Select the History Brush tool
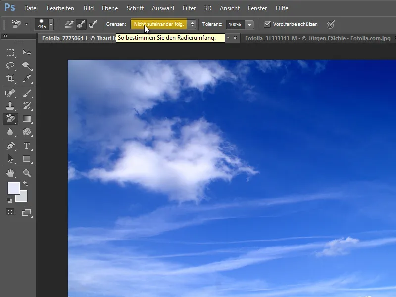The image size is (396, 297). [27, 106]
